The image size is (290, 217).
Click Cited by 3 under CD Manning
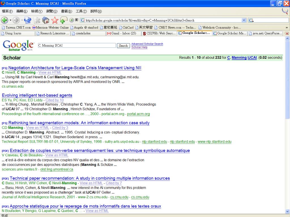tap(60, 127)
